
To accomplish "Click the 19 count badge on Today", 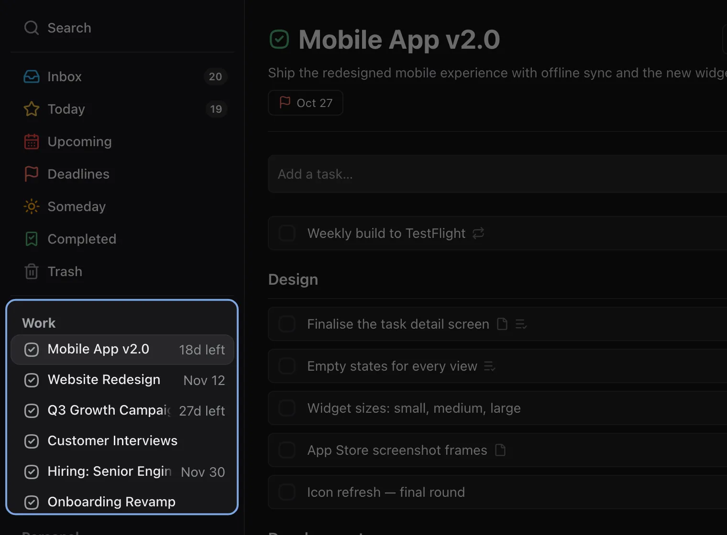I will click(x=216, y=109).
